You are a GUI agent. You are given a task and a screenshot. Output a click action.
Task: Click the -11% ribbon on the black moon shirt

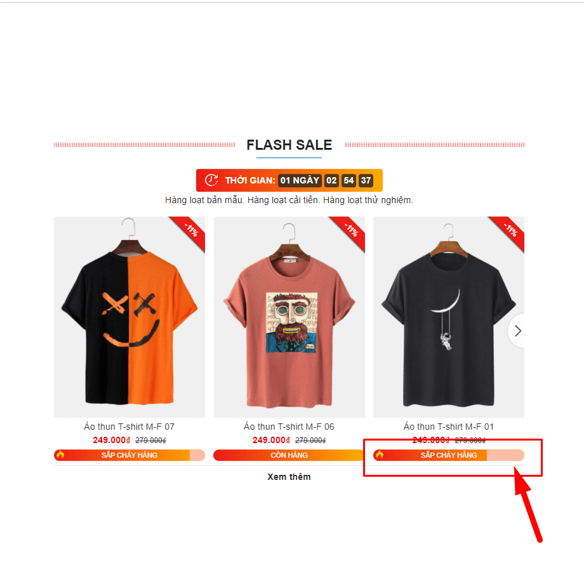coord(509,232)
